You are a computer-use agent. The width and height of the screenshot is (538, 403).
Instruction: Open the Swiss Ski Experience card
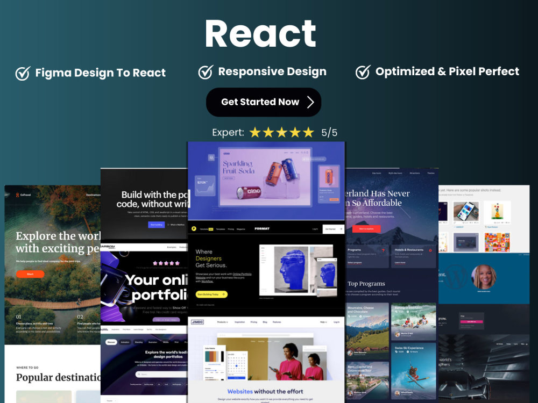coord(413,371)
